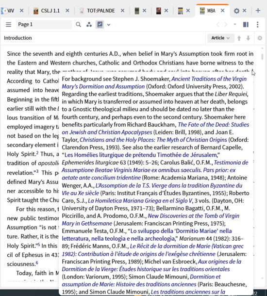Click the Introduction heading label
Image resolution: width=267 pixels, height=296 pixels.
(x=18, y=38)
